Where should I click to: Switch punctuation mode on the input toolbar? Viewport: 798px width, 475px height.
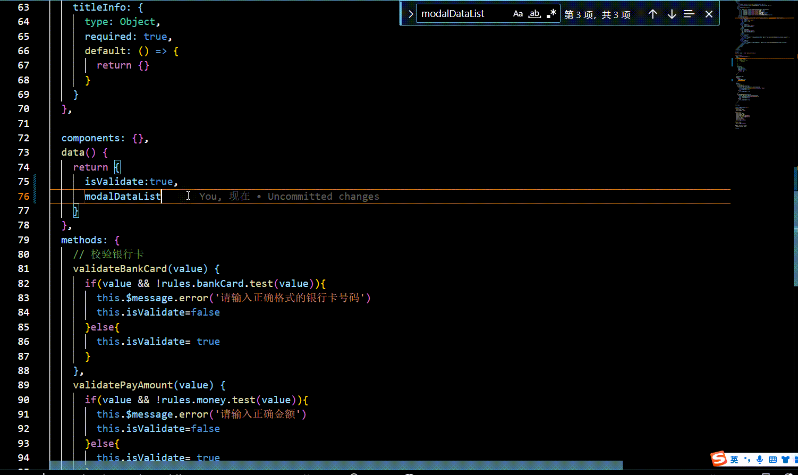pyautogui.click(x=748, y=459)
